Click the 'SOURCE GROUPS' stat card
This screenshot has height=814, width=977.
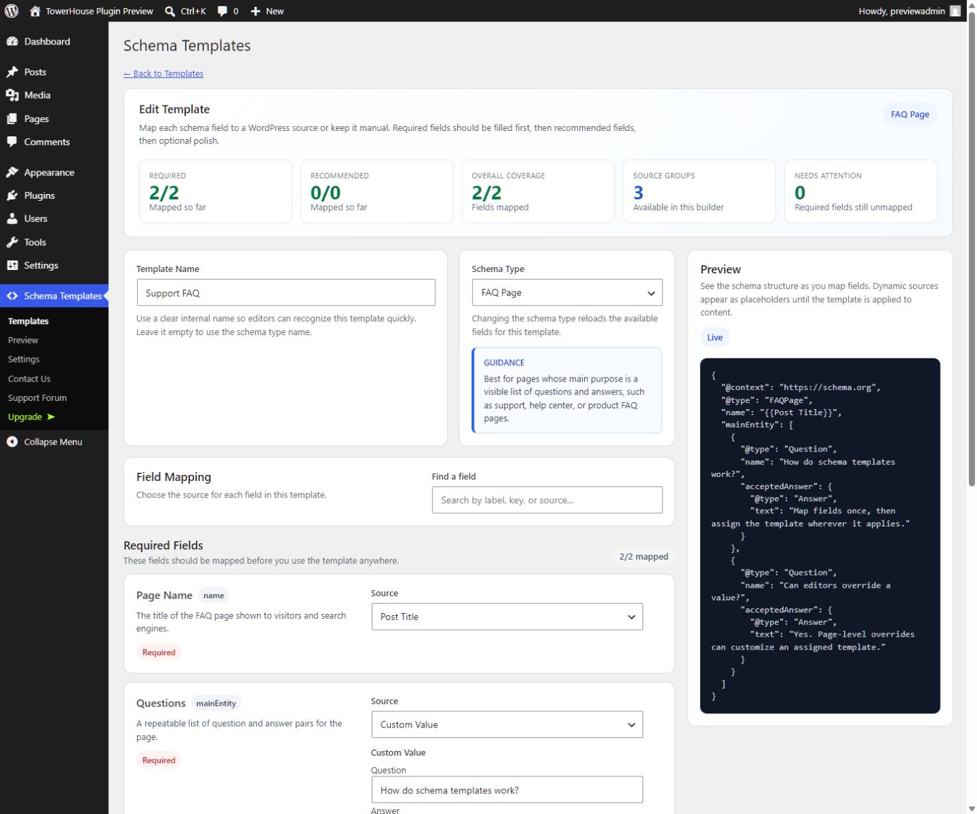coord(699,191)
